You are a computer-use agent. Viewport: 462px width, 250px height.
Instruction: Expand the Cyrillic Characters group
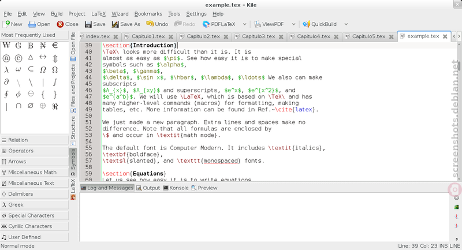[x=35, y=226]
